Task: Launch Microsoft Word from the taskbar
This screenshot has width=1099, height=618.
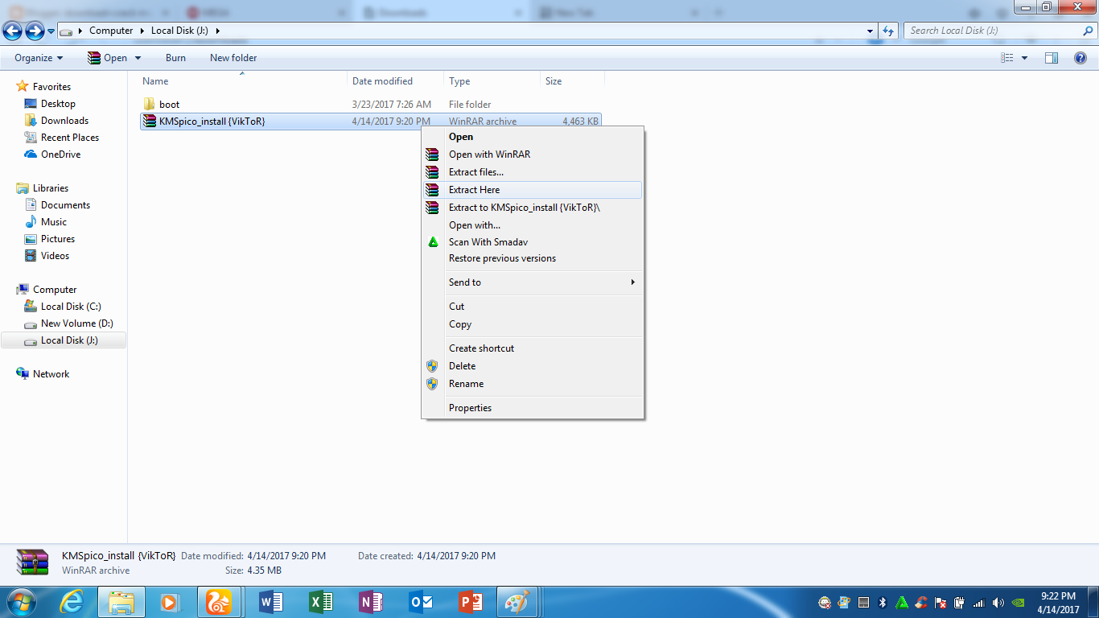Action: pos(271,602)
